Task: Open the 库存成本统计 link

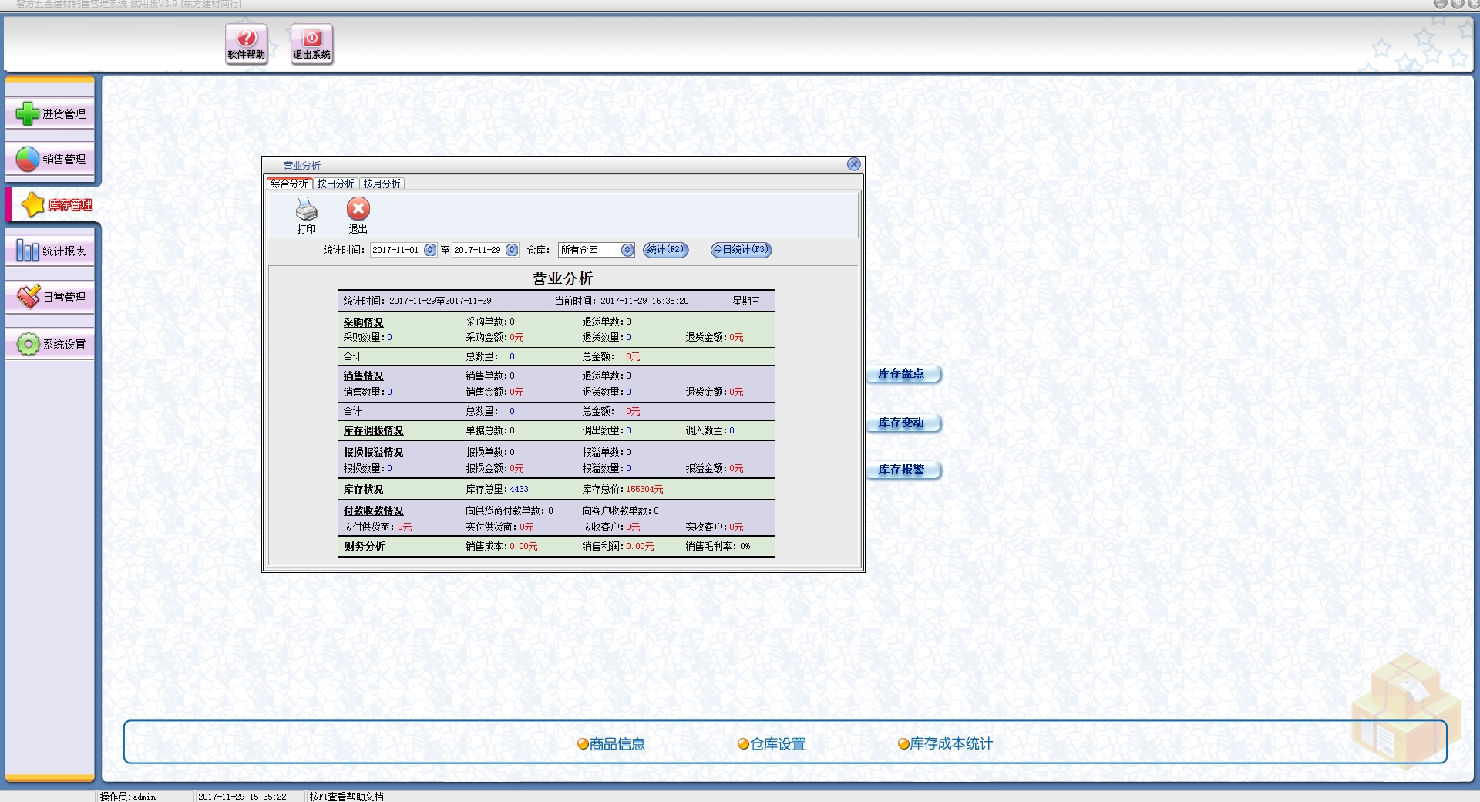Action: [x=946, y=744]
